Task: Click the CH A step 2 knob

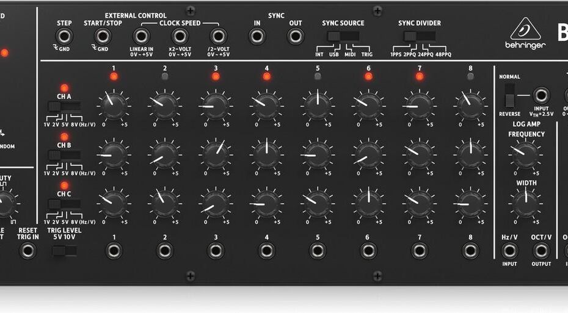Action: [165, 106]
